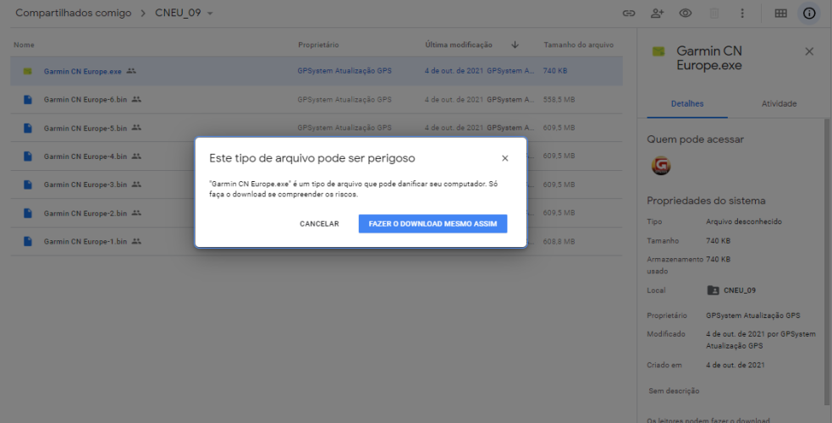This screenshot has width=832, height=423.
Task: Close the Garmin CN Europe.exe details panel
Action: point(809,52)
